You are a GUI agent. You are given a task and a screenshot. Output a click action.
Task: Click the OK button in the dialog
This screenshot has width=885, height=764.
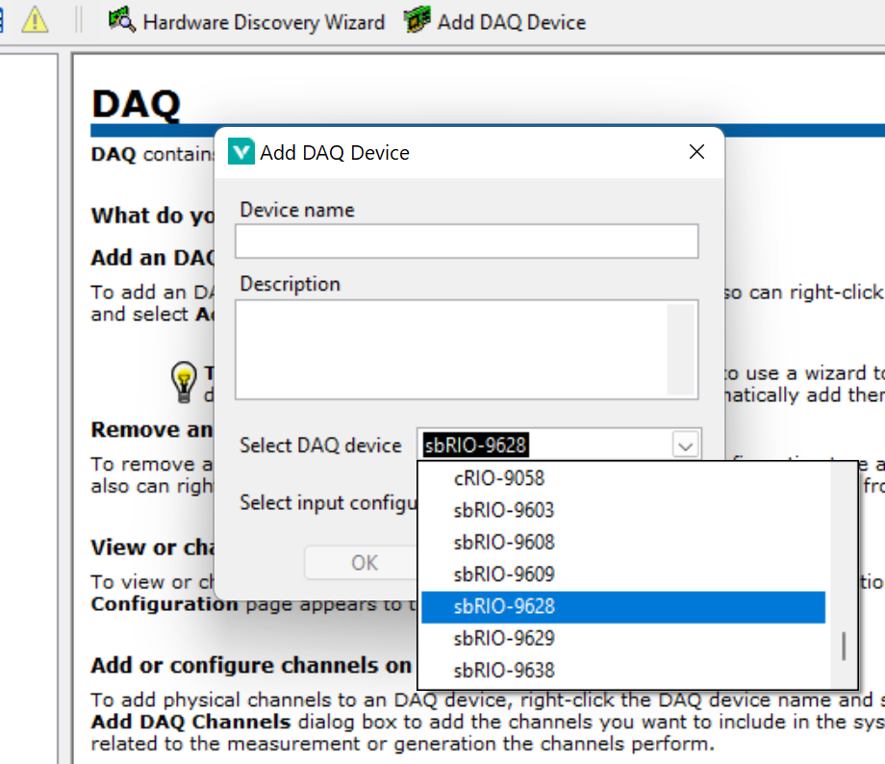click(x=364, y=562)
